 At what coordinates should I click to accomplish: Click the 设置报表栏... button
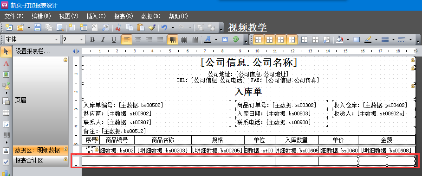click(x=33, y=51)
